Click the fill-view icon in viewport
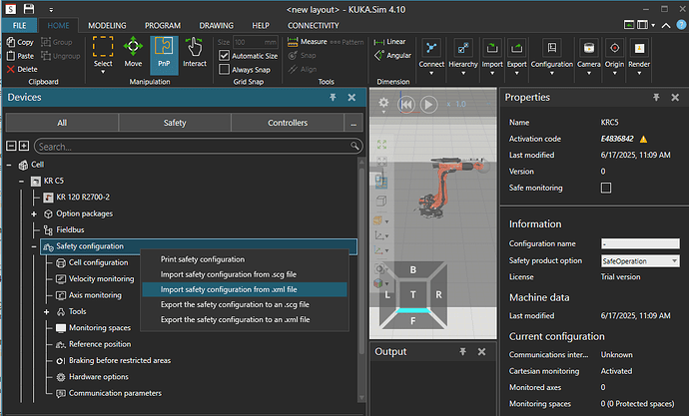 381,145
